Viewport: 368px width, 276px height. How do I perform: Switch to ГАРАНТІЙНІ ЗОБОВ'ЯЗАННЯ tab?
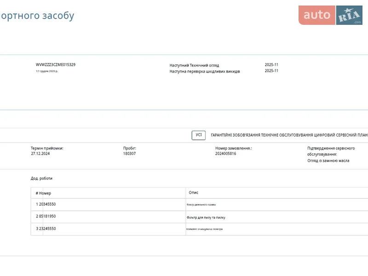[235, 135]
